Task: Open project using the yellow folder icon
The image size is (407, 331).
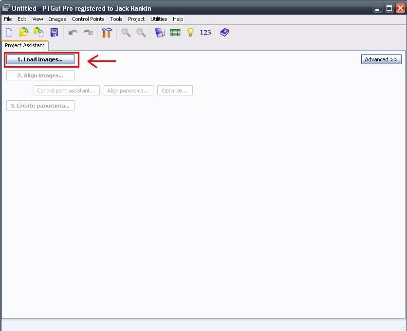Action: (x=24, y=33)
